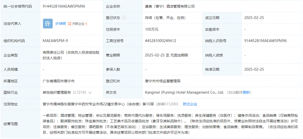Click the 登记机关 label

click(113, 81)
